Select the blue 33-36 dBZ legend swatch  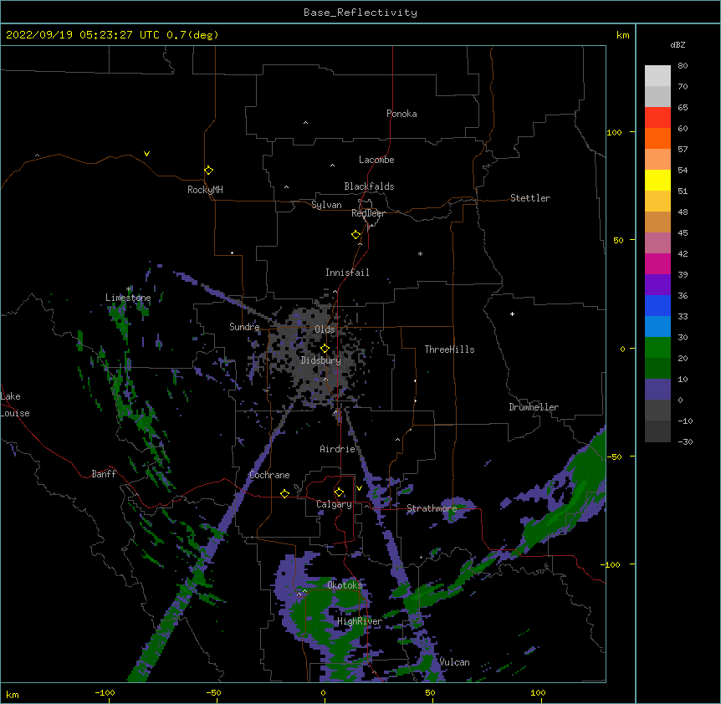(657, 305)
